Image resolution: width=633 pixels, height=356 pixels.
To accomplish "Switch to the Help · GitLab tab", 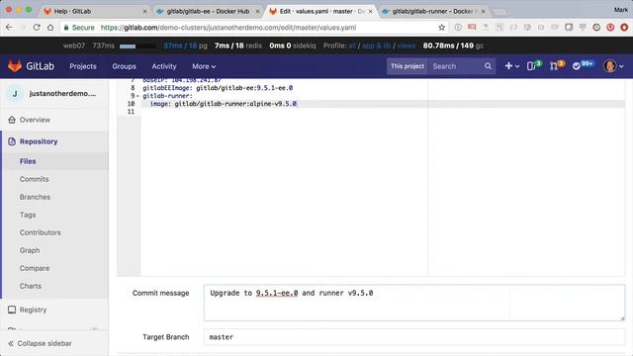I will click(95, 11).
